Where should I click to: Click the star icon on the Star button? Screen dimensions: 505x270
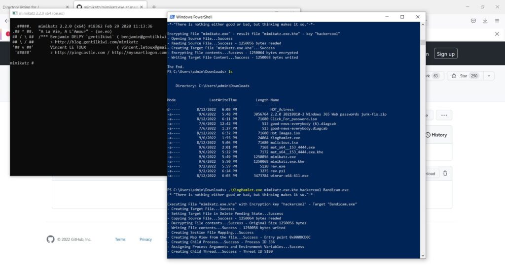tap(454, 76)
